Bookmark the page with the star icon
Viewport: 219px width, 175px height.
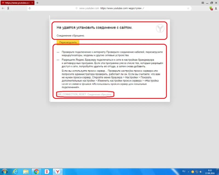(188, 8)
